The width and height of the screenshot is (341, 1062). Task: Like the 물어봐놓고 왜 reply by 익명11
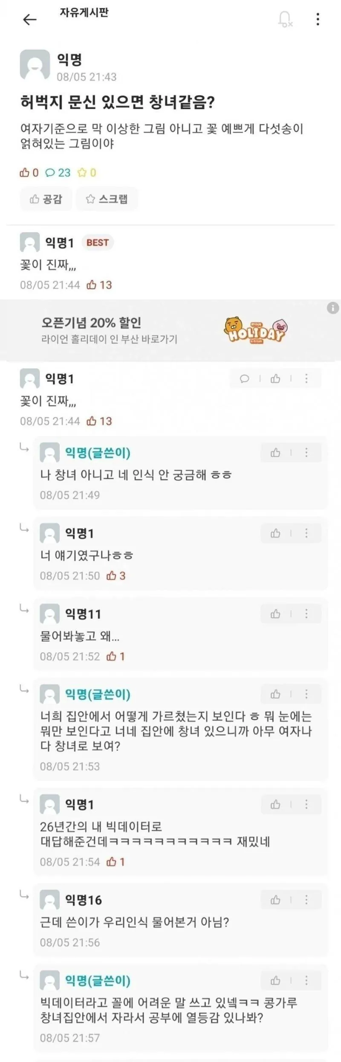(x=275, y=614)
